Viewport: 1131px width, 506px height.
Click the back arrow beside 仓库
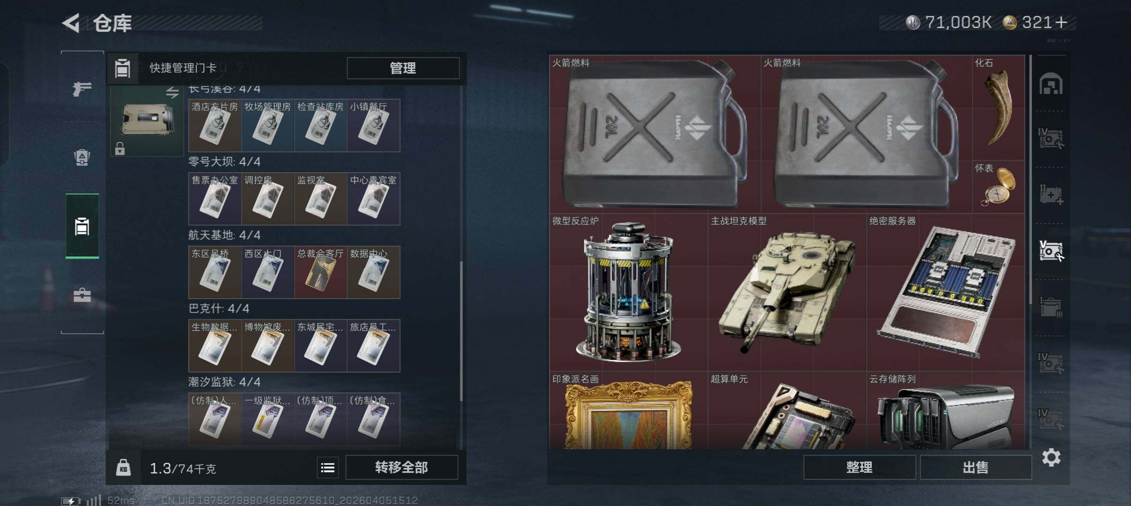(x=71, y=23)
